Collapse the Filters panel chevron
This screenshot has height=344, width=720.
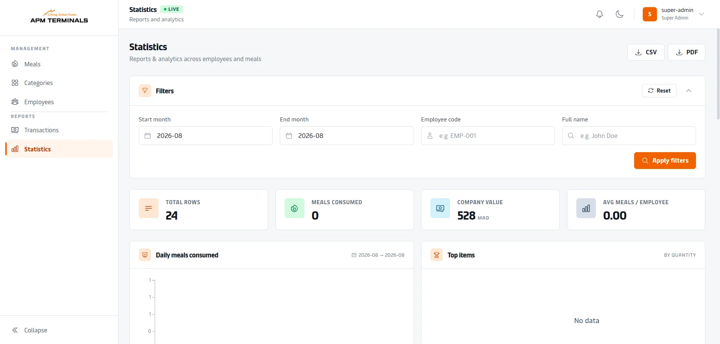click(689, 91)
